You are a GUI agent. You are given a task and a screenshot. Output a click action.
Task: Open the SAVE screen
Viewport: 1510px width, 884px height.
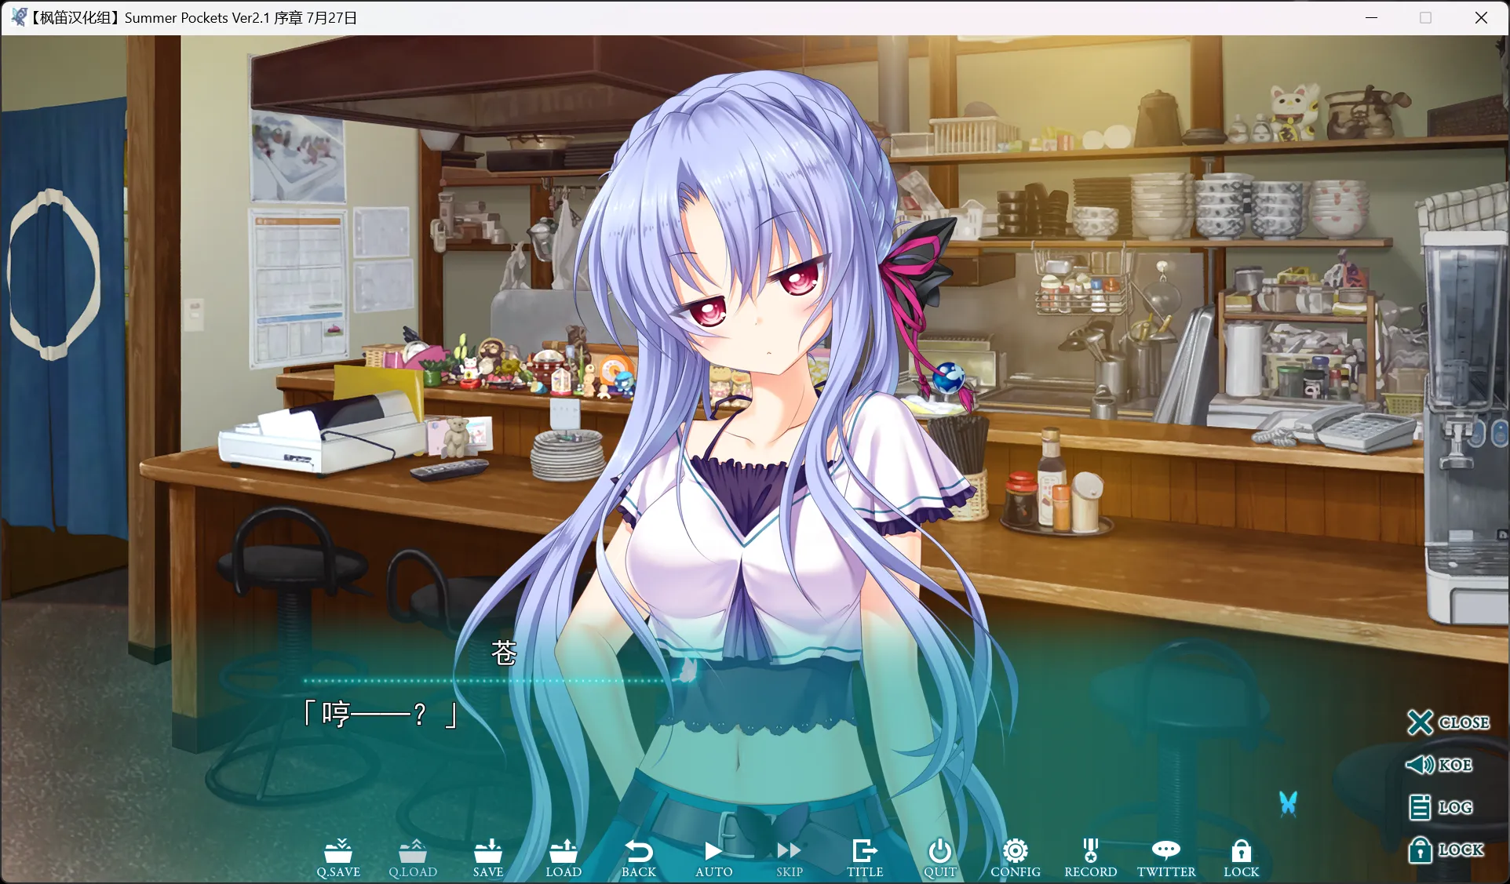click(488, 857)
